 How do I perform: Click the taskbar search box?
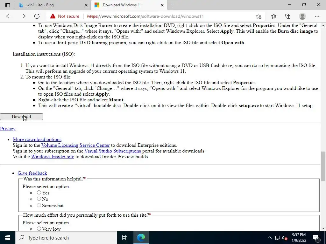tap(66, 238)
